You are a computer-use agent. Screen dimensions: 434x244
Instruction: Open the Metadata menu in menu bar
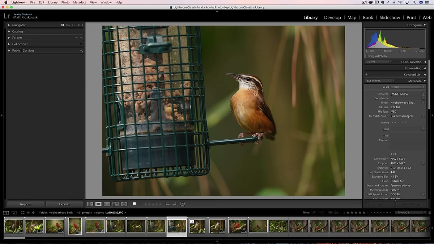(80, 2)
